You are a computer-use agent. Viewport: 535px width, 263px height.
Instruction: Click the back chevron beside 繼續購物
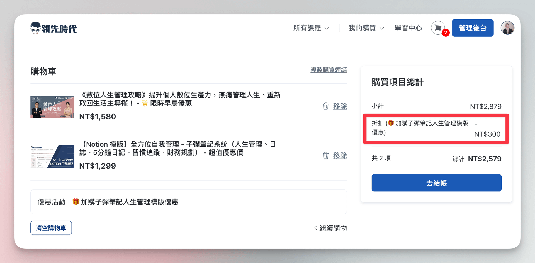(x=316, y=228)
